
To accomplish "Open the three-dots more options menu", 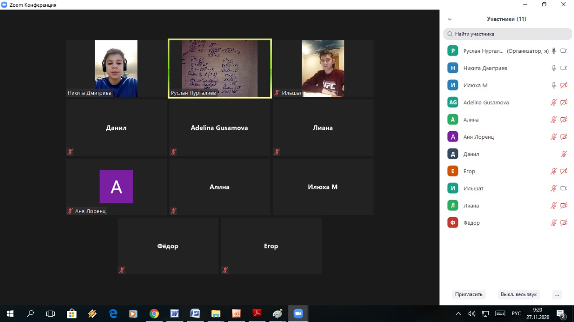I will pos(557,294).
